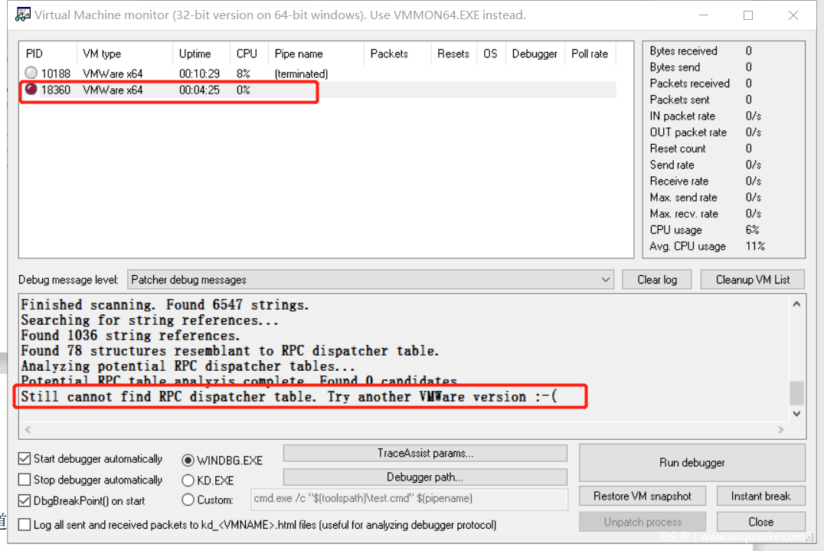Choose the WINDBG.EXE radio button
The height and width of the screenshot is (551, 824).
coord(188,461)
